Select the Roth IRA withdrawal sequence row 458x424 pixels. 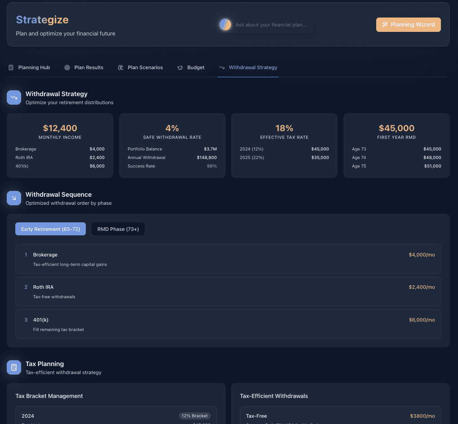click(228, 291)
